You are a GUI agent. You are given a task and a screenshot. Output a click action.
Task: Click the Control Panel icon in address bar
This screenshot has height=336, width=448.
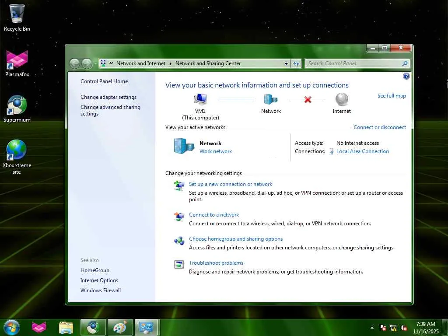[103, 63]
